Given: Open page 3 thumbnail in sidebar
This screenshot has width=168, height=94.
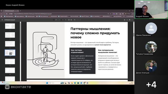Looking at the screenshot, I should (10, 44).
